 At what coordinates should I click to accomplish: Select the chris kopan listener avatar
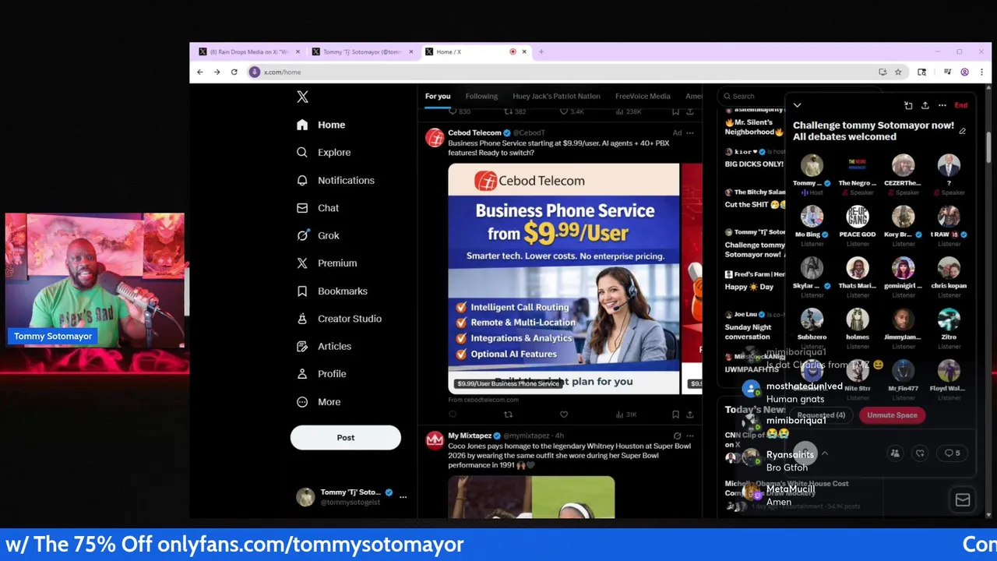(949, 268)
